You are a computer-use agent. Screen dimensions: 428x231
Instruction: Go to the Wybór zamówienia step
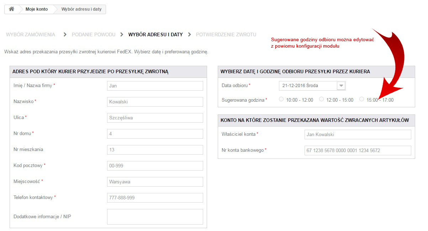click(x=31, y=34)
